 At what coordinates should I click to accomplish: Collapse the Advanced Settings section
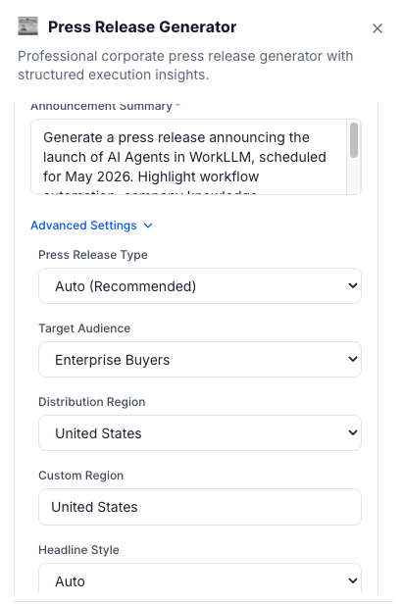tap(91, 226)
